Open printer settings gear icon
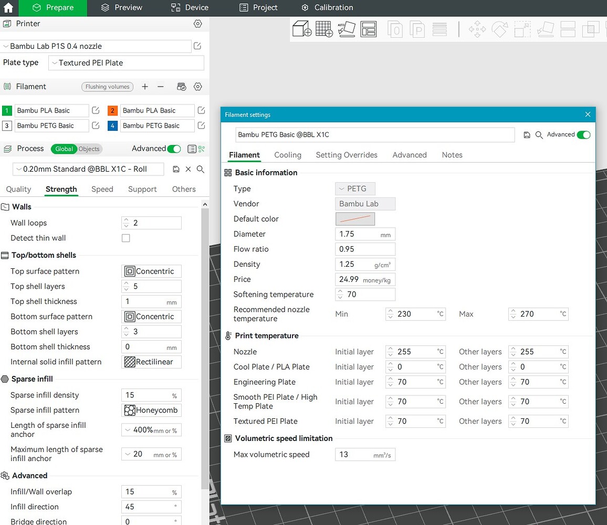 tap(198, 24)
